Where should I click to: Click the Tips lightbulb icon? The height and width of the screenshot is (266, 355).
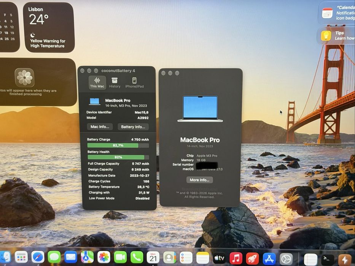pos(326,36)
